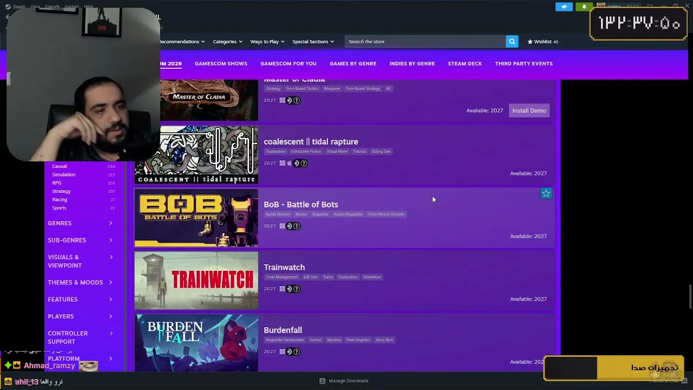Expand the GENRES filter section

pos(80,223)
